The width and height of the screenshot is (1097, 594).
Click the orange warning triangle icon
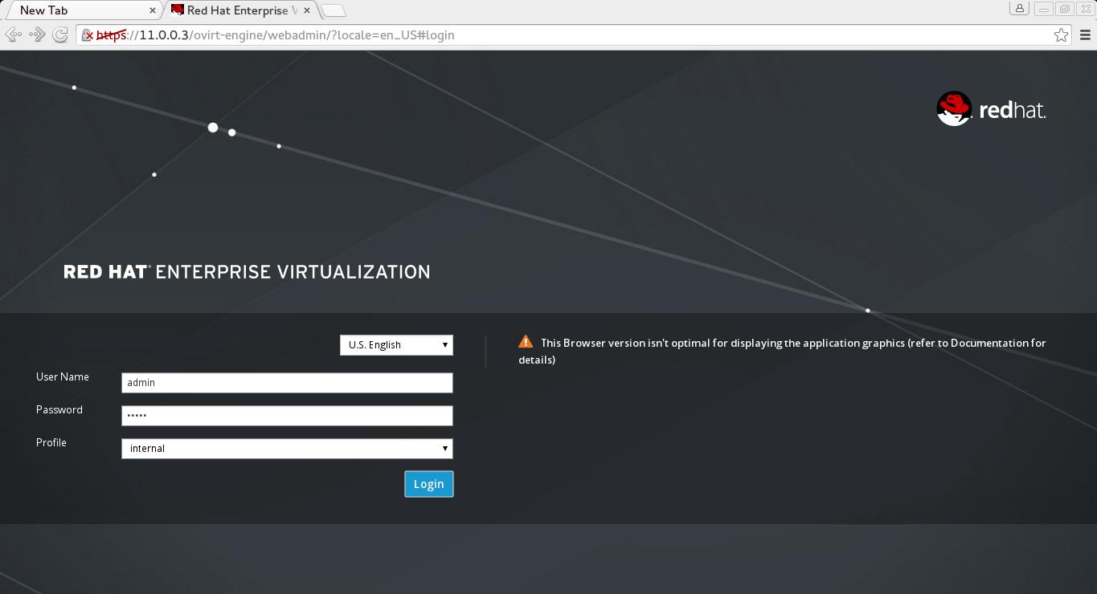click(x=526, y=342)
